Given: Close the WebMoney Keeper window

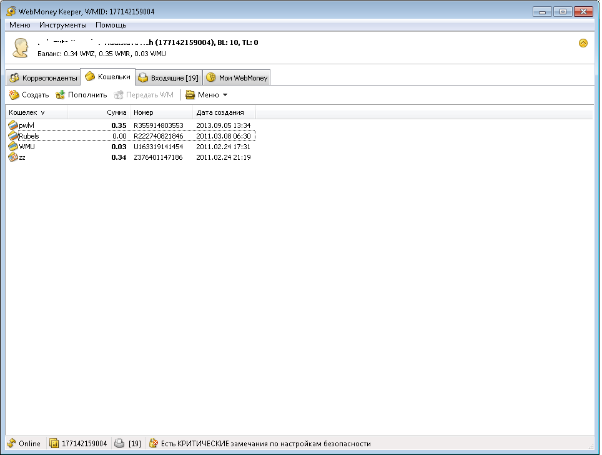Looking at the screenshot, I should 583,12.
